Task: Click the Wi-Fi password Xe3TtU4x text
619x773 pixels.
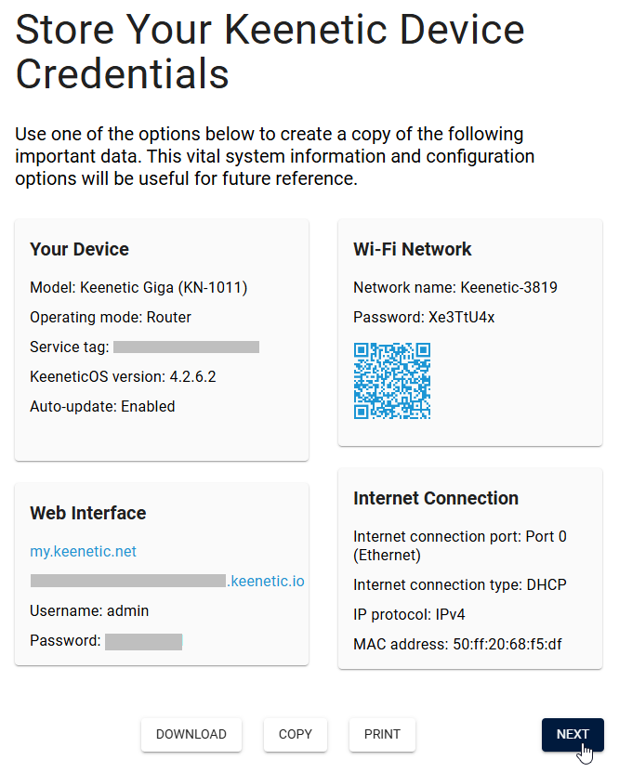Action: [461, 317]
